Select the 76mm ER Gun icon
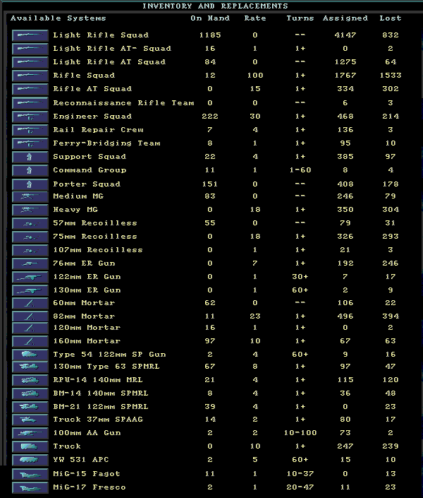This screenshot has width=423, height=498. point(30,263)
